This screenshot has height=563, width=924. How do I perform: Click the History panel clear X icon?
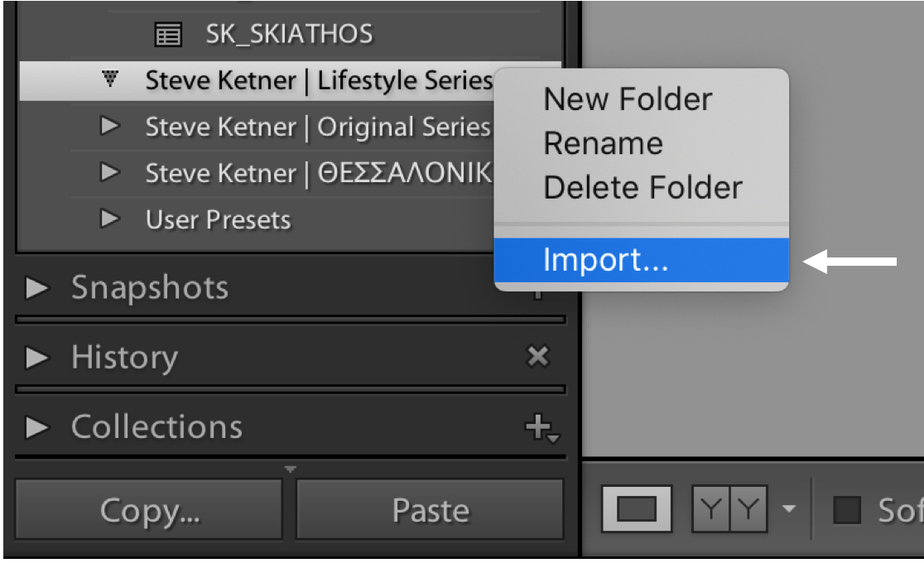click(x=538, y=357)
